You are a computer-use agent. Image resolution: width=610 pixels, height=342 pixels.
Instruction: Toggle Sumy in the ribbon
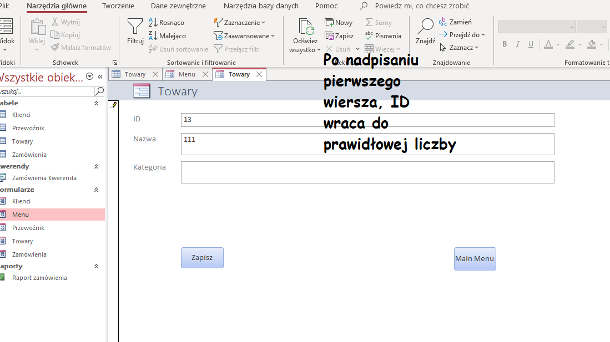point(379,23)
